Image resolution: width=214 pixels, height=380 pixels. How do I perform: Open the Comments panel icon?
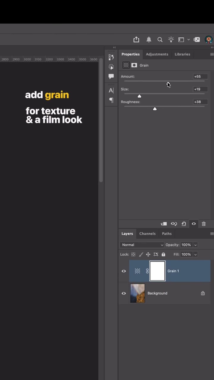(111, 77)
